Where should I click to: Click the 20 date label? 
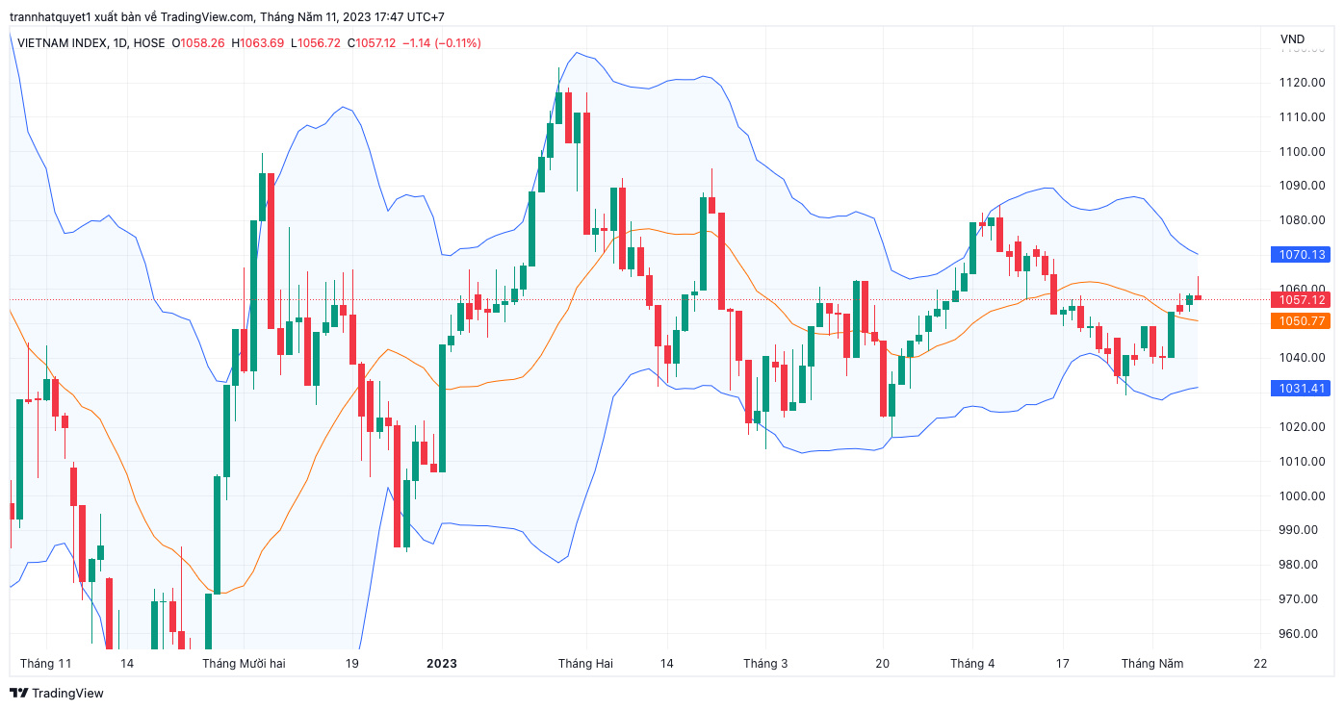pos(883,664)
